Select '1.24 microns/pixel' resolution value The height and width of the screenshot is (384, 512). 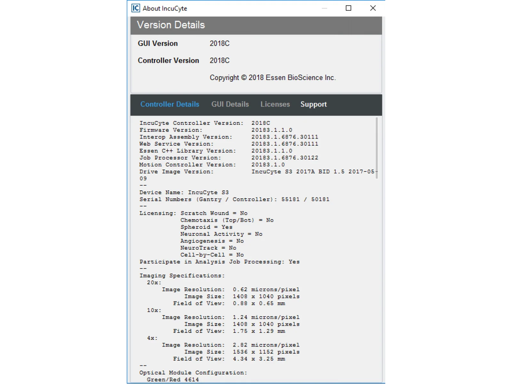pyautogui.click(x=266, y=317)
